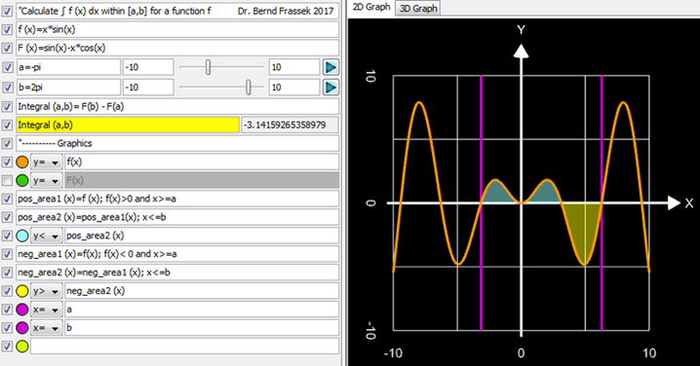Click slider thumb for variable a
The width and height of the screenshot is (700, 366).
click(208, 67)
